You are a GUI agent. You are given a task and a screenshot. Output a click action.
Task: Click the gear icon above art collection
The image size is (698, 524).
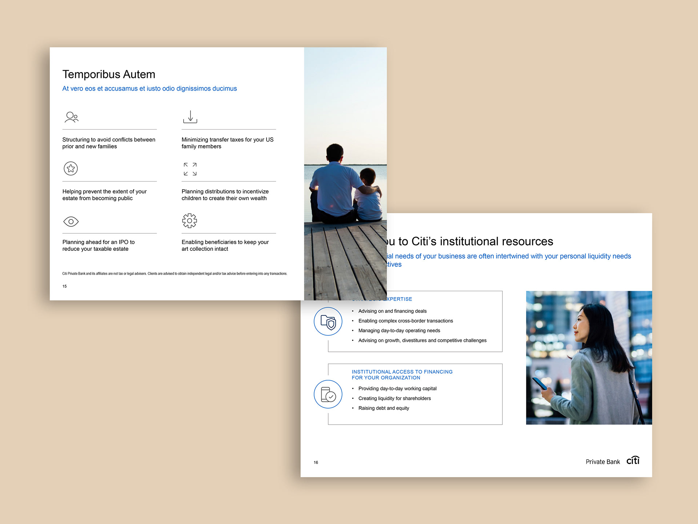coord(189,221)
